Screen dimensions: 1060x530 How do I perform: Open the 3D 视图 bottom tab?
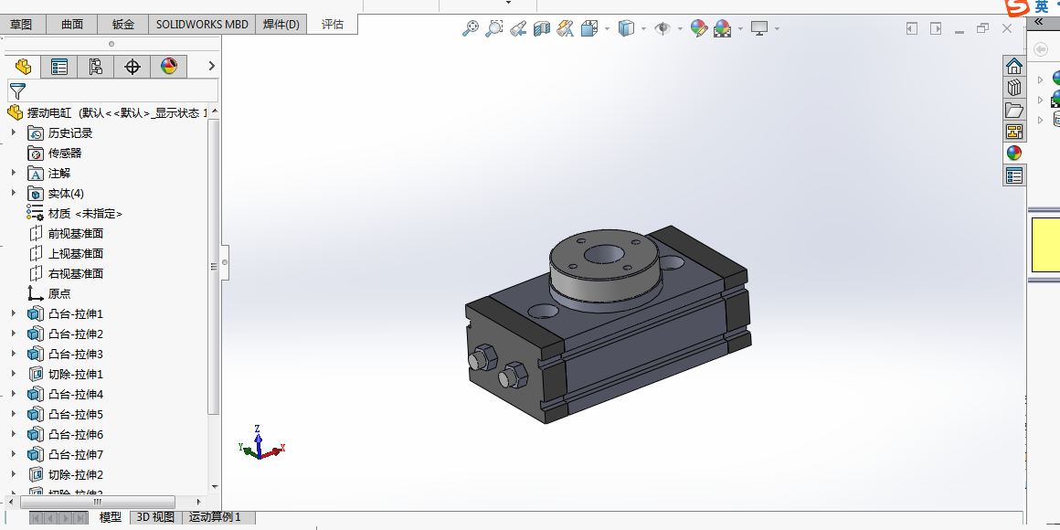[x=155, y=518]
